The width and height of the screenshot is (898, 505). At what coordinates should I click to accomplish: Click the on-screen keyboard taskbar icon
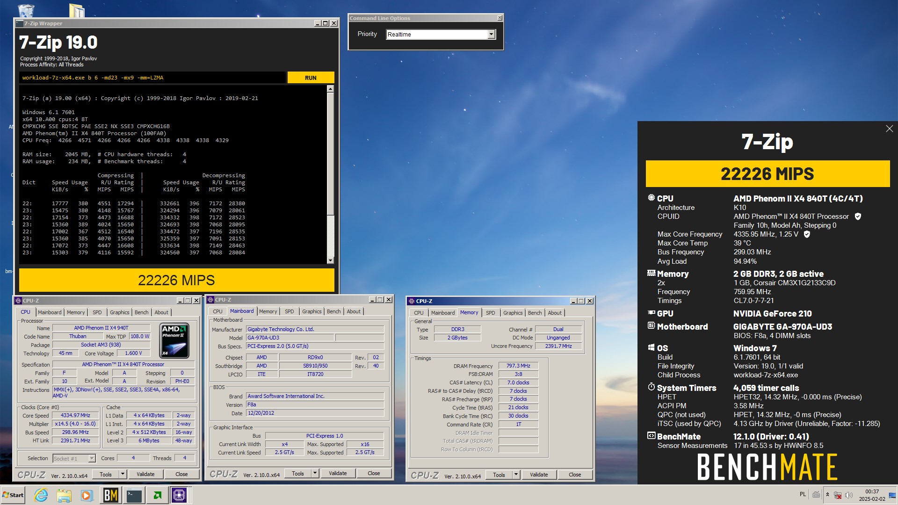[816, 495]
